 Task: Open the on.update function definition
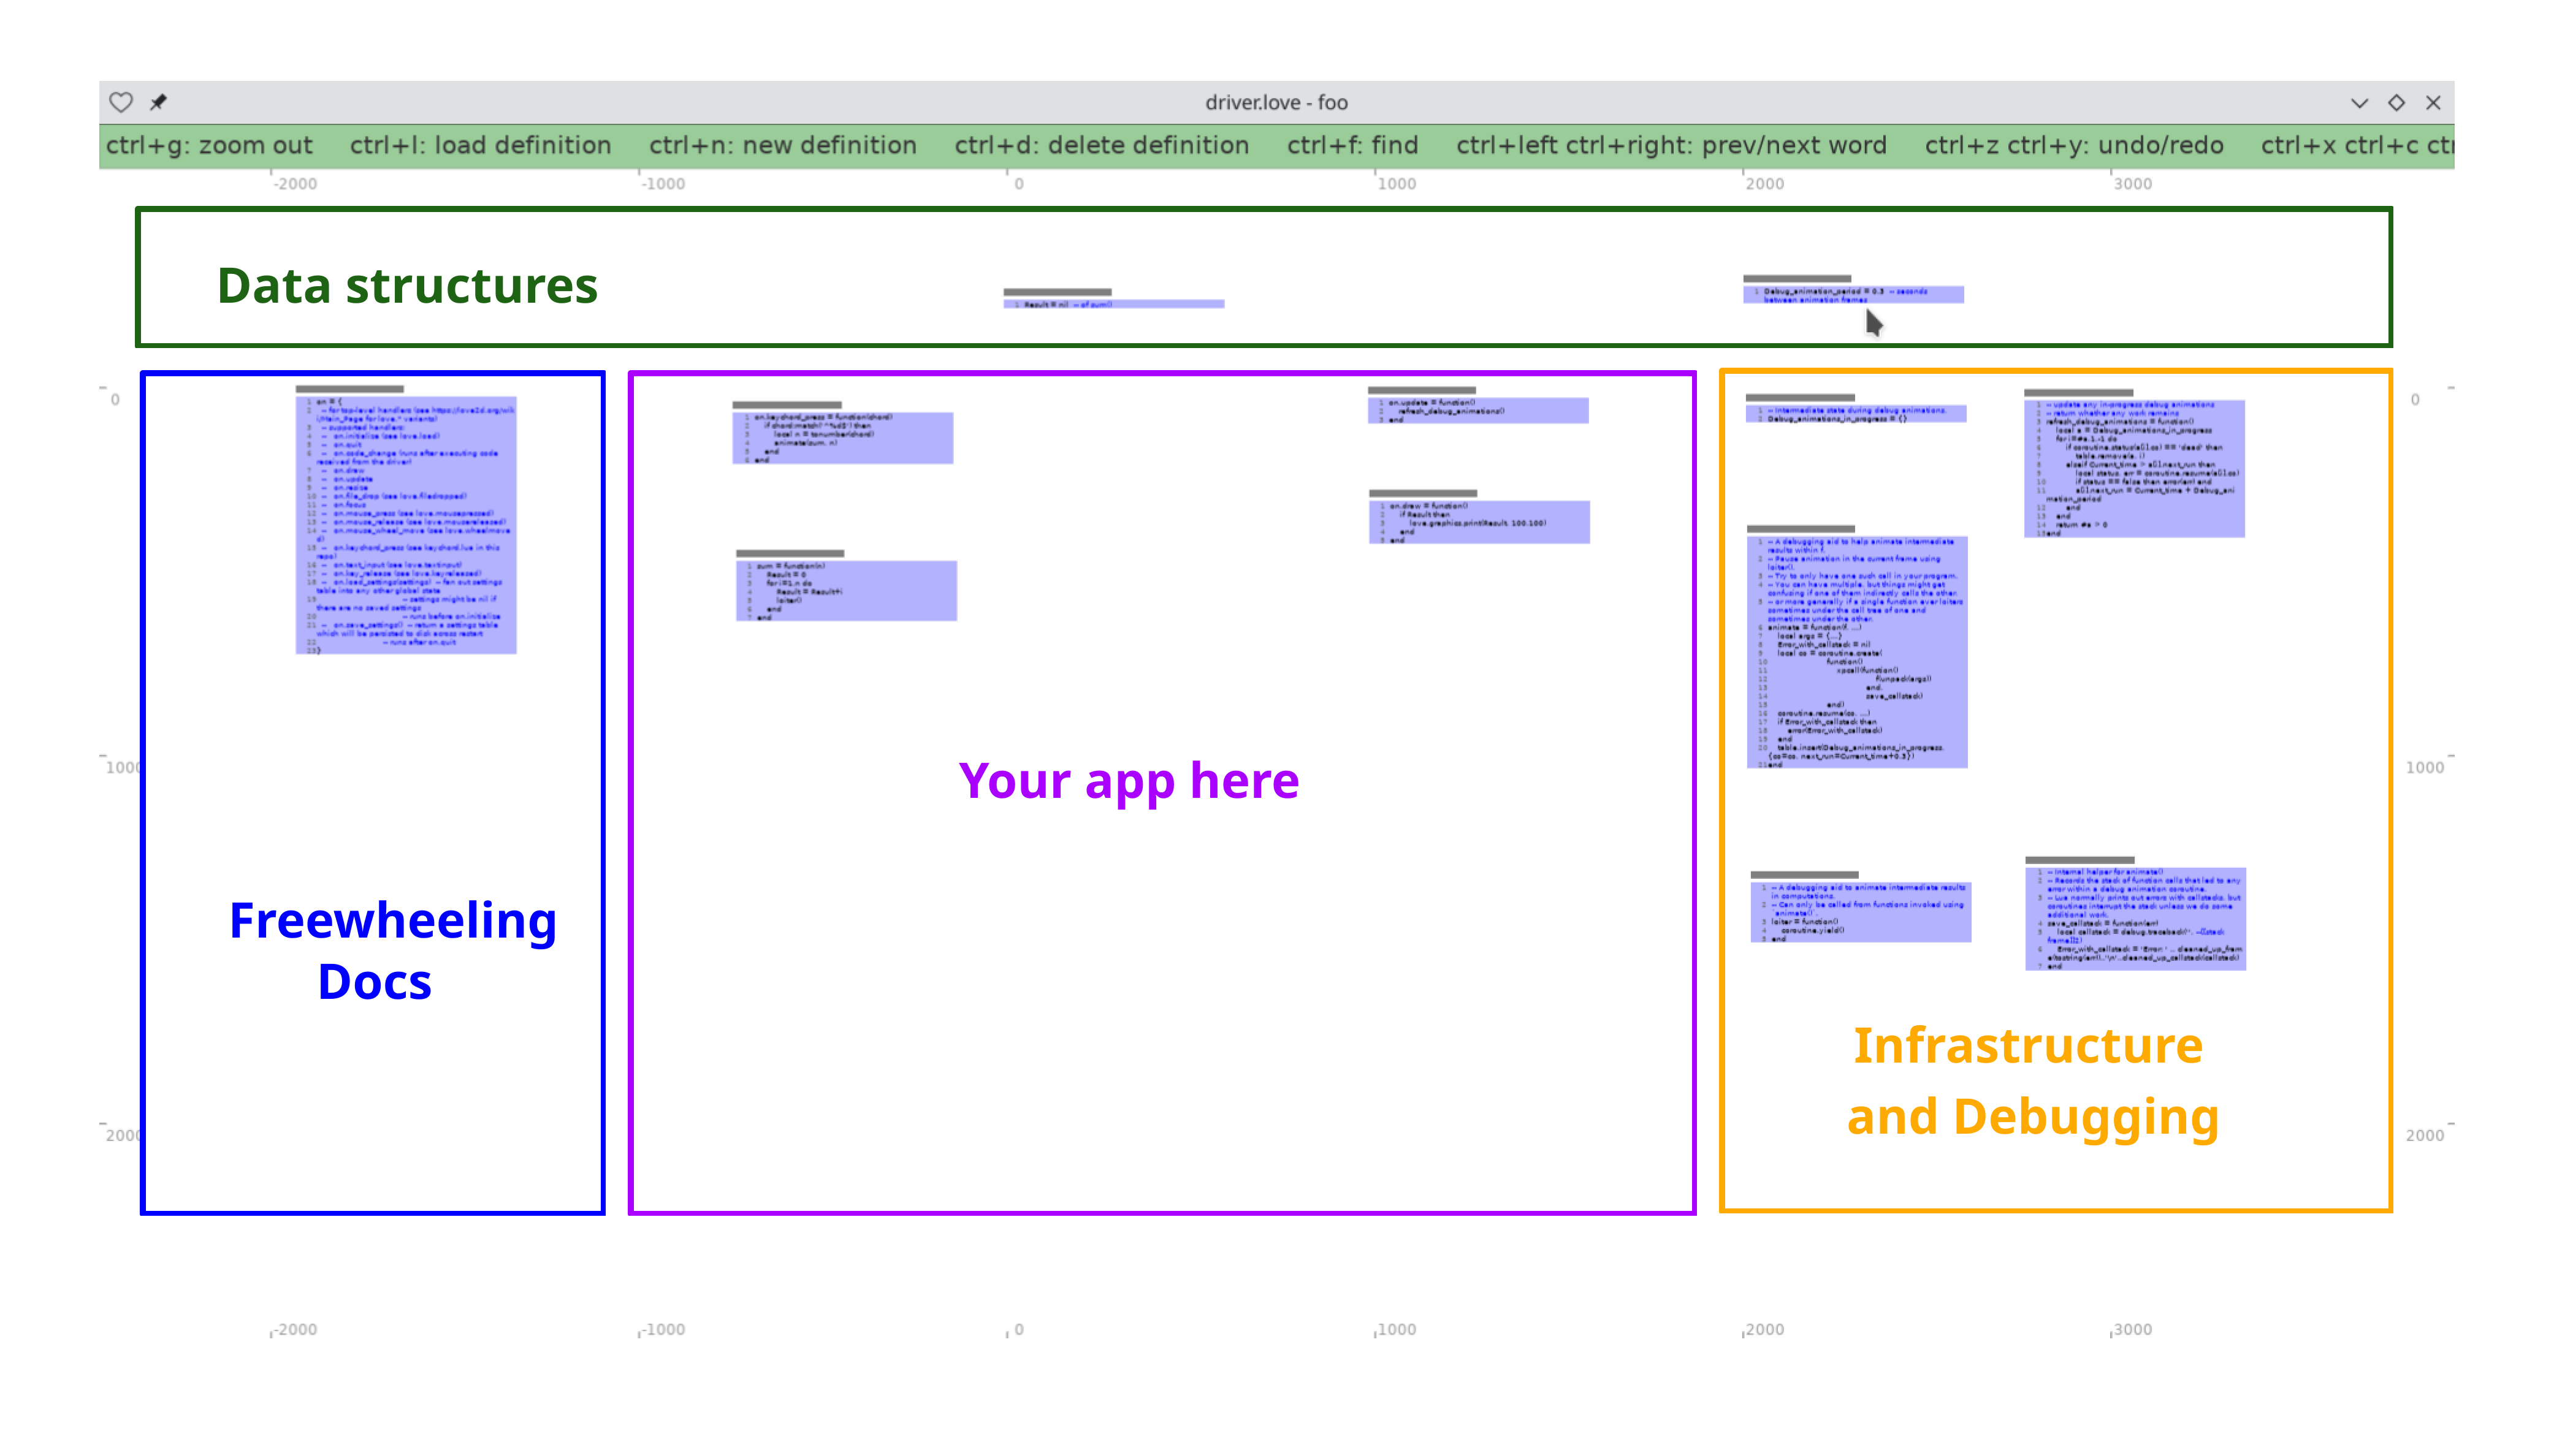click(x=1477, y=410)
